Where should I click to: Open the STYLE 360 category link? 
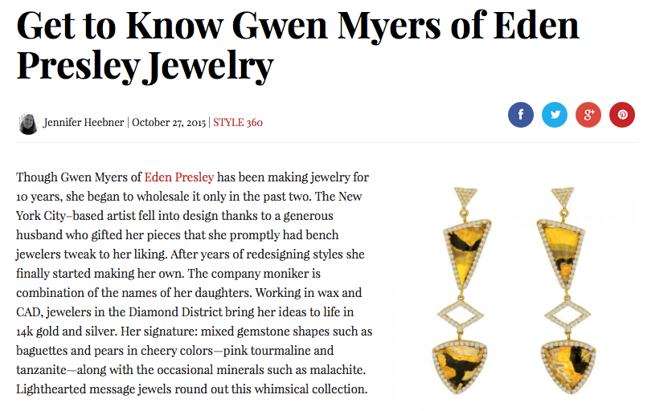[238, 123]
